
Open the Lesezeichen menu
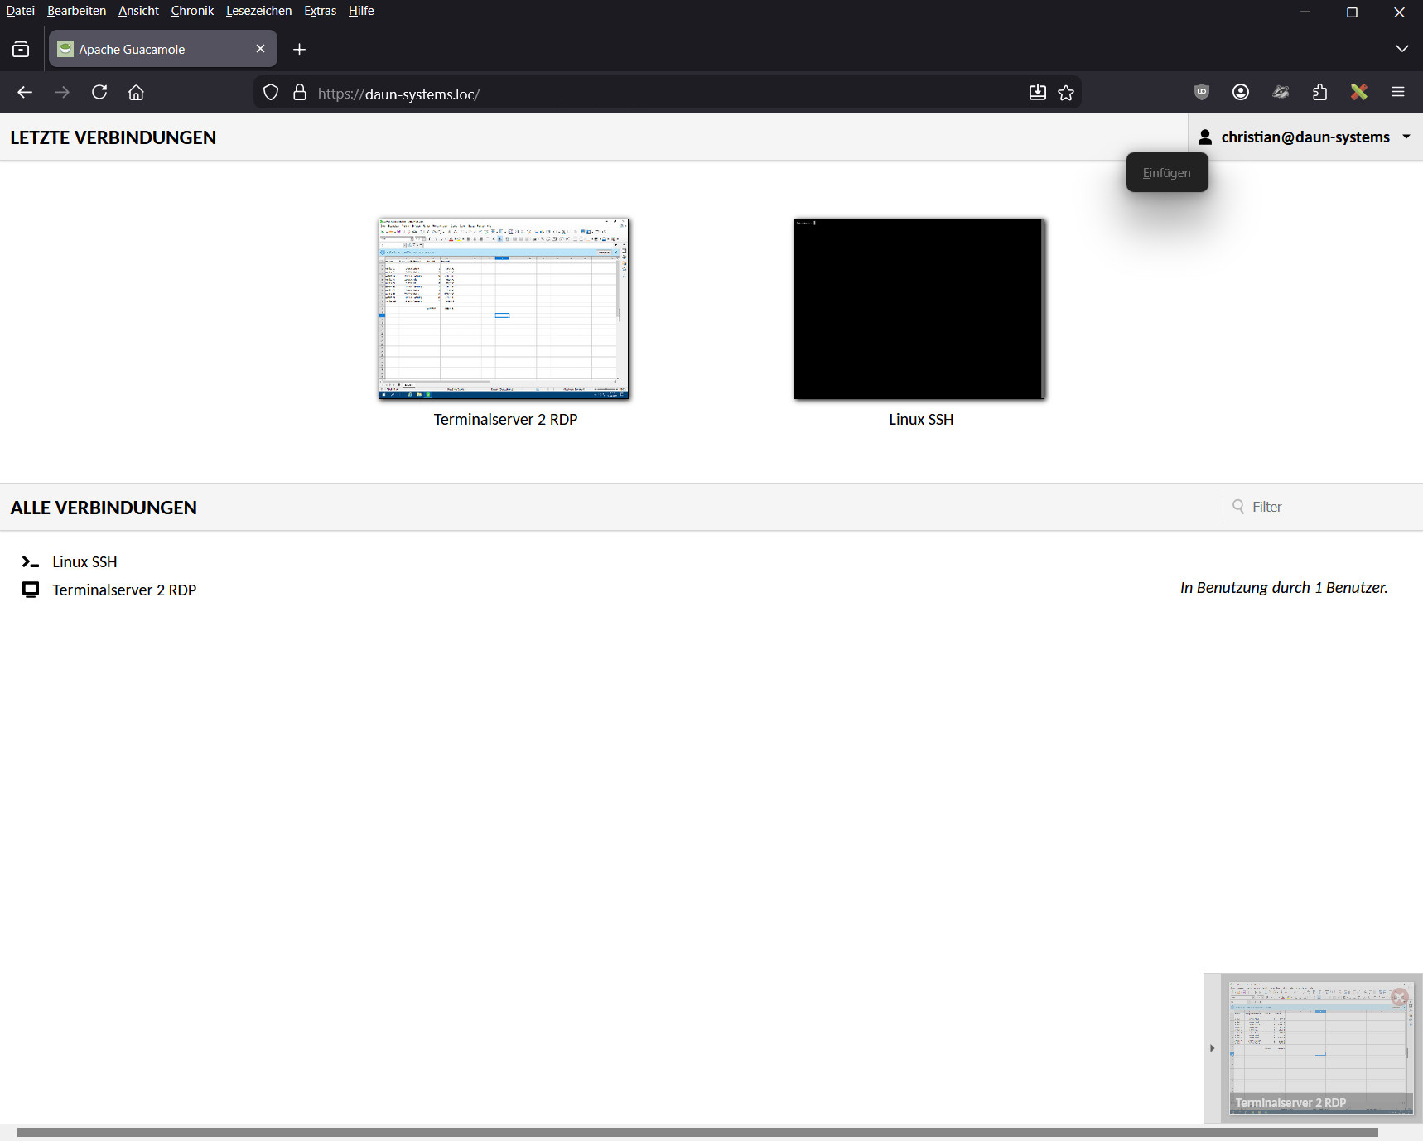point(258,11)
